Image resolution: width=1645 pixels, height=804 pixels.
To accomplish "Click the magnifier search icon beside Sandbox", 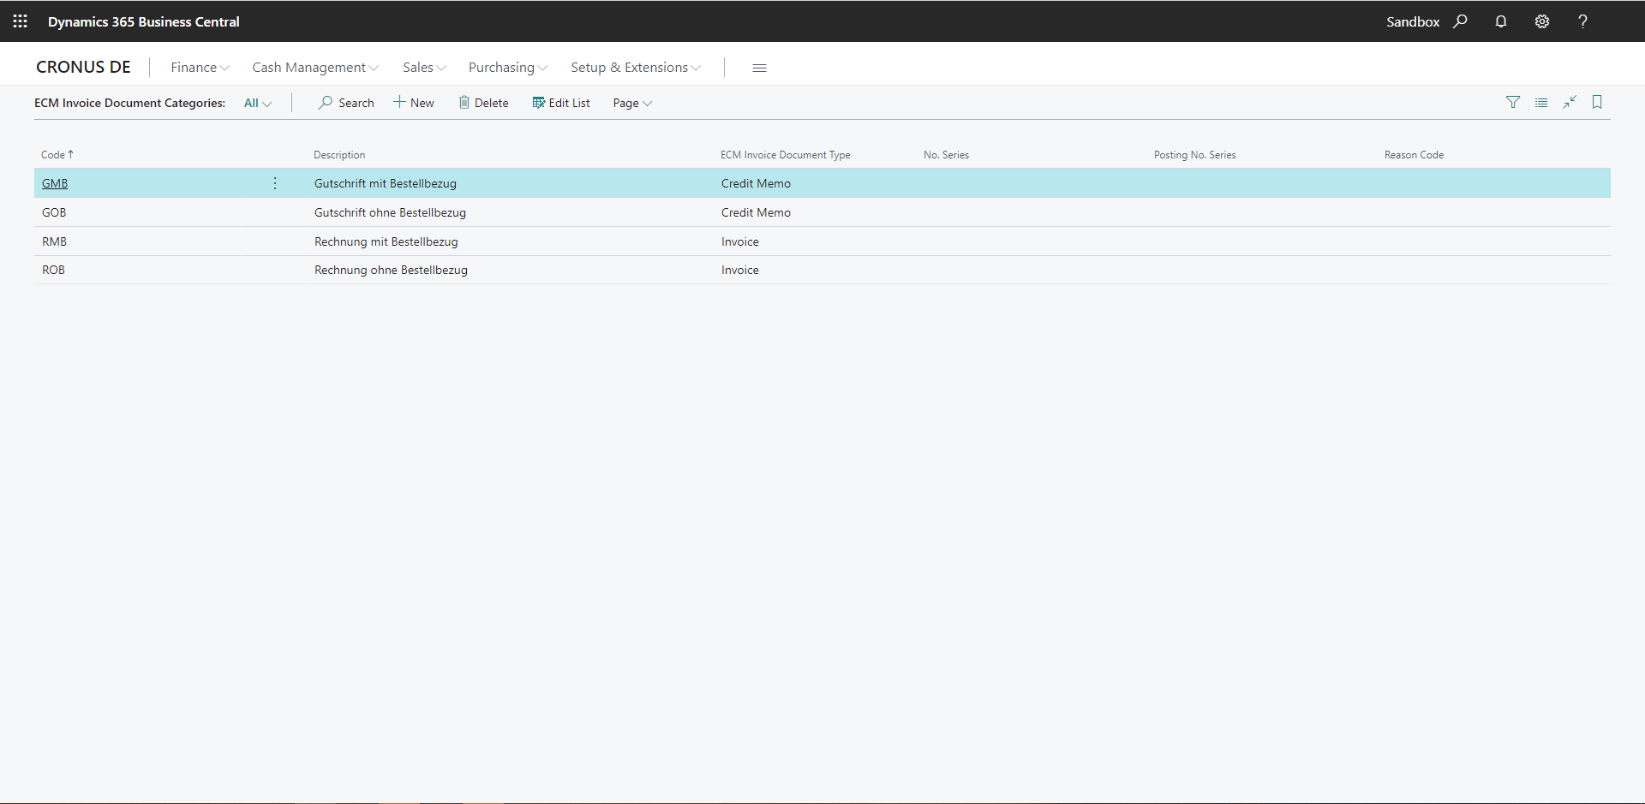I will [1461, 21].
